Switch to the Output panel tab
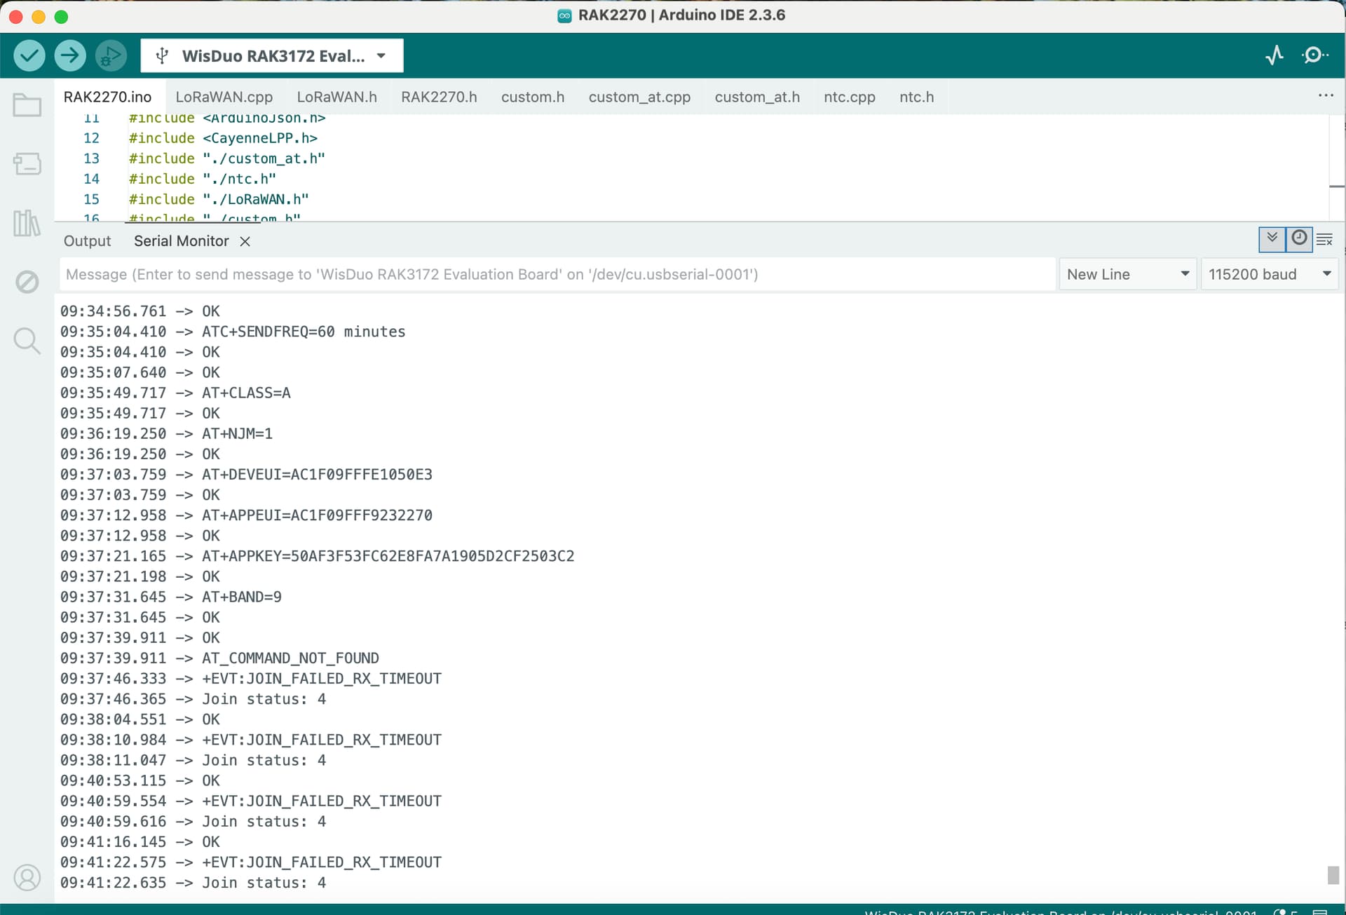Screen dimensions: 1346x915 [x=87, y=240]
